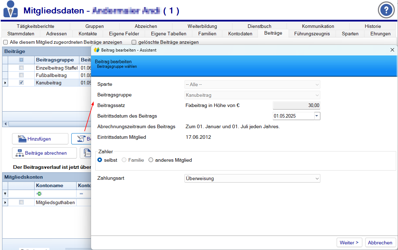The width and height of the screenshot is (398, 250).
Task: Click the Weiter button in the wizard
Action: coord(349,242)
